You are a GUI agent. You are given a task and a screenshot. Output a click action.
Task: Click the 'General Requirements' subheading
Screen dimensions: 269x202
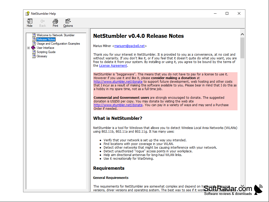pyautogui.click(x=111, y=178)
